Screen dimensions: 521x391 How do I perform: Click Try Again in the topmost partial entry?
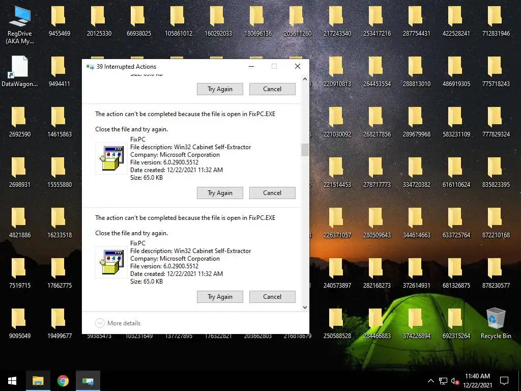point(220,89)
